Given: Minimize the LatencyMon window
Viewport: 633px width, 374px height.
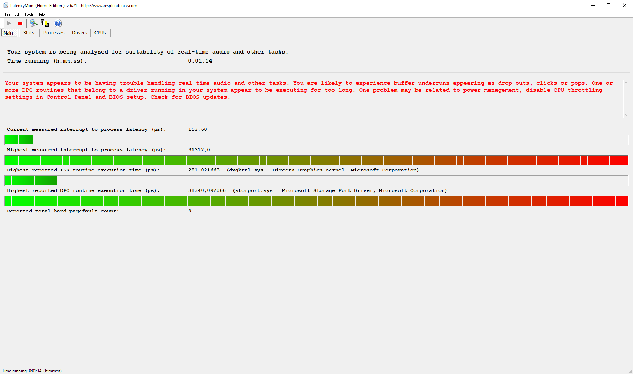Looking at the screenshot, I should [593, 5].
